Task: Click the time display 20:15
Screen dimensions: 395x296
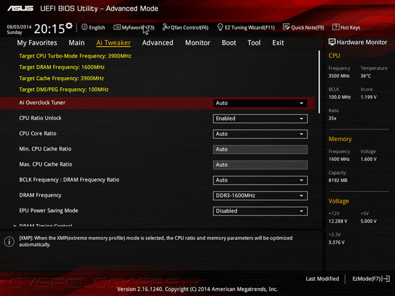Action: 49,29
